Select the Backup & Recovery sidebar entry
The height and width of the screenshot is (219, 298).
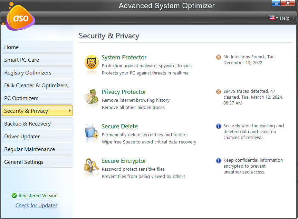(x=27, y=123)
